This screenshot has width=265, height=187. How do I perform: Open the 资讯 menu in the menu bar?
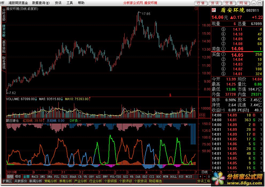[58, 3]
